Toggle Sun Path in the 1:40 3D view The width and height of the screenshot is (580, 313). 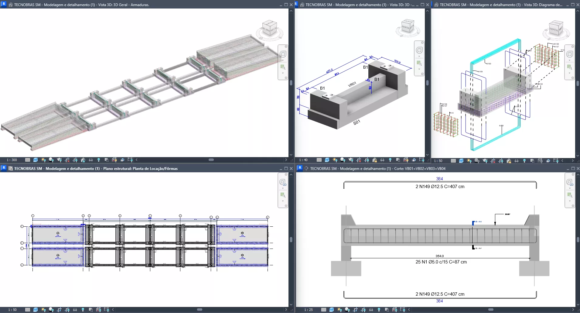click(335, 160)
